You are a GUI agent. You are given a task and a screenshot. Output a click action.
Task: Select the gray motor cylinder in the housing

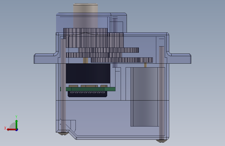pyautogui.click(x=145, y=97)
